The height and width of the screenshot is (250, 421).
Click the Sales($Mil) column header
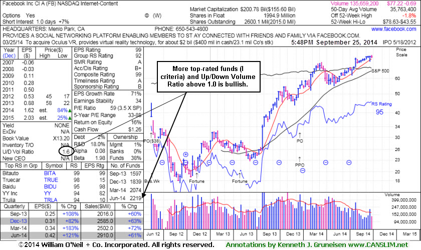97,206
